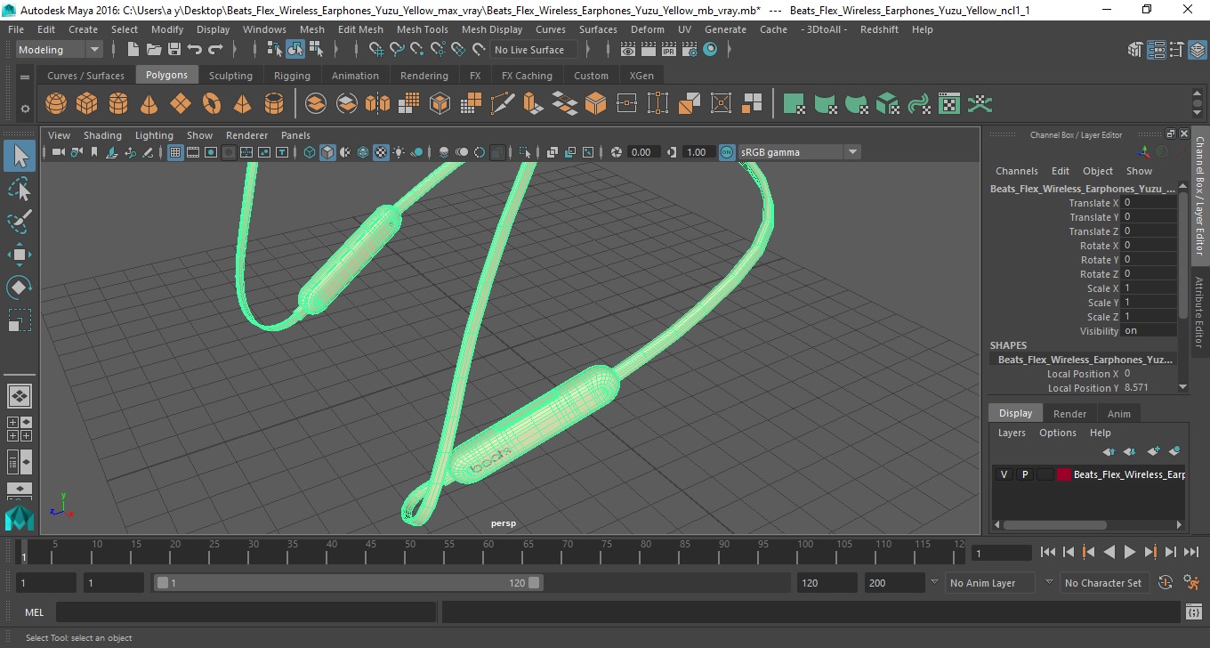
Task: Open the Edit Mesh menu
Action: [360, 29]
